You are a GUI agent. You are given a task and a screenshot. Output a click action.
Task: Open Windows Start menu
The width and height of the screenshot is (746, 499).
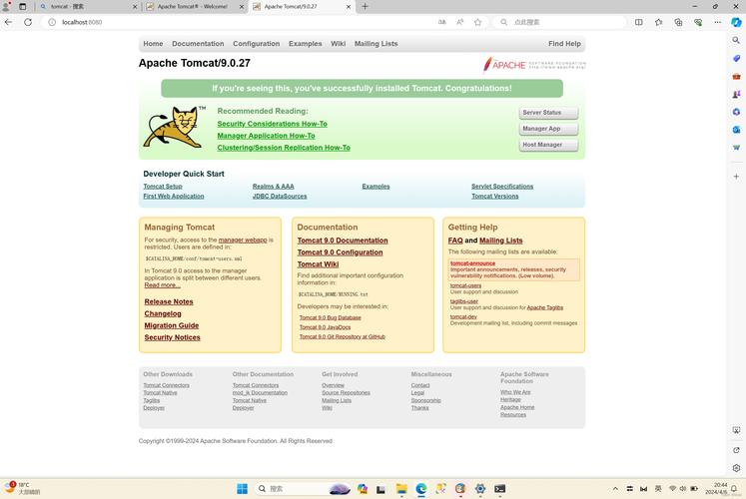point(242,489)
